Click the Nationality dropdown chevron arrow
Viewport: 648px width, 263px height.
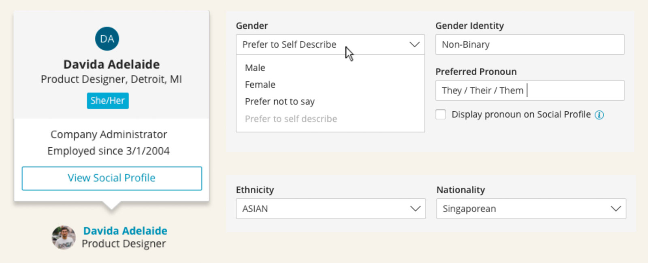point(616,209)
